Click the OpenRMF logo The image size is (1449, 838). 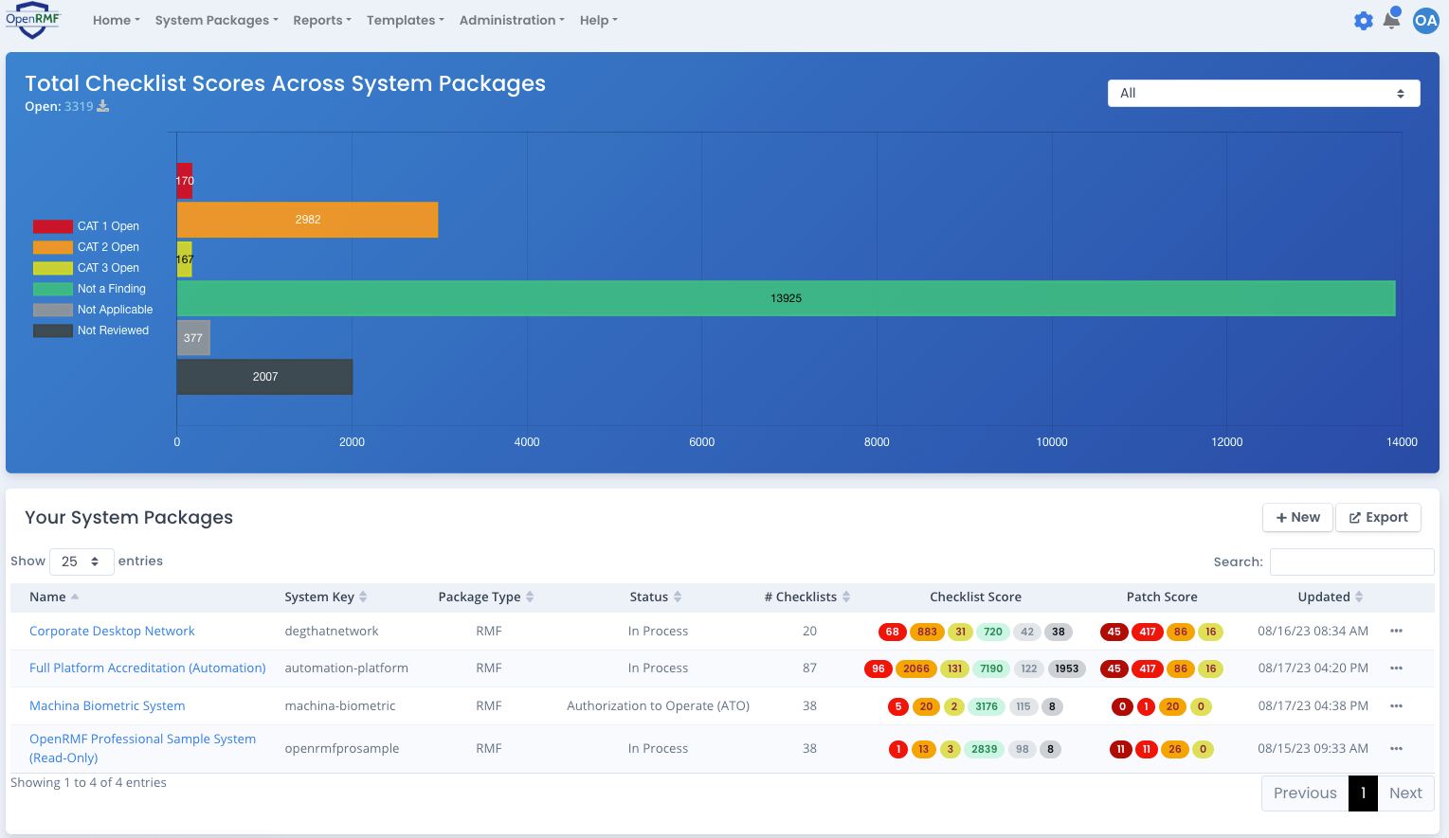34,20
